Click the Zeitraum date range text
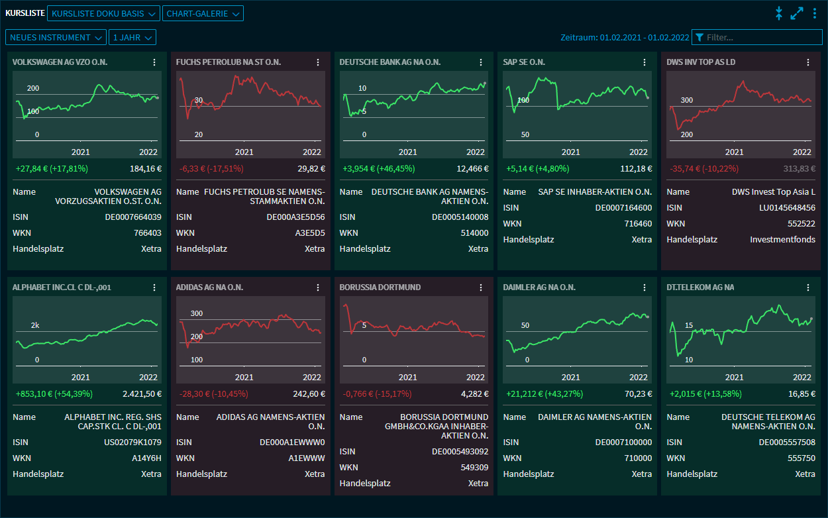The height and width of the screenshot is (518, 828). [x=624, y=38]
